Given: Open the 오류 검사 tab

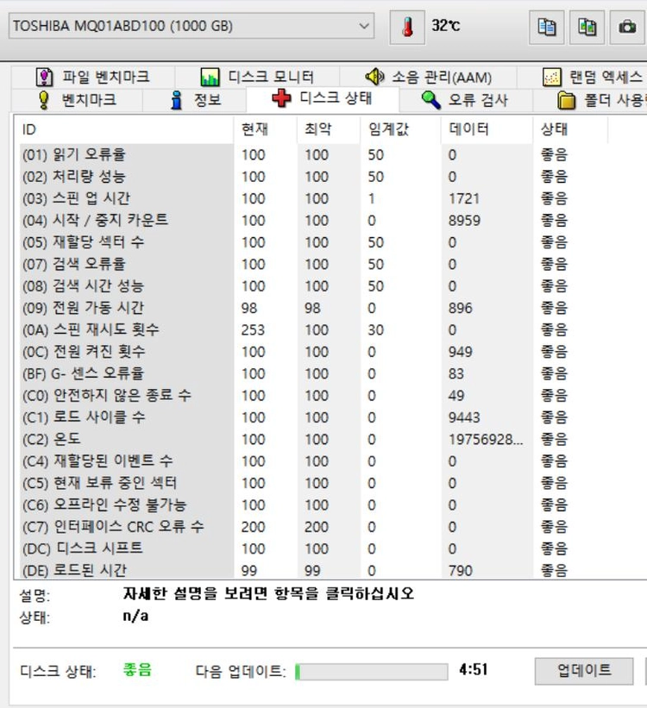Looking at the screenshot, I should pyautogui.click(x=465, y=100).
